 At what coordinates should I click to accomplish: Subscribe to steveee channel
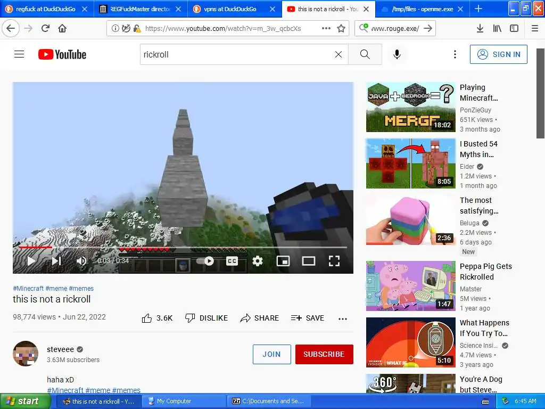tap(324, 354)
